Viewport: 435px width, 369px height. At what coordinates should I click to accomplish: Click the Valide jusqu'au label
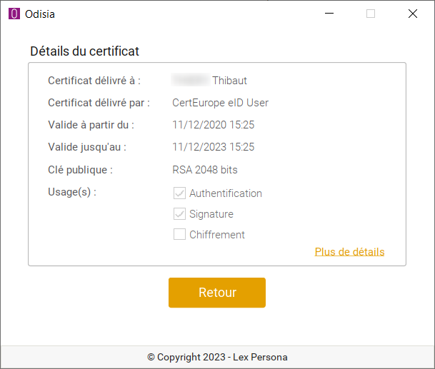87,147
